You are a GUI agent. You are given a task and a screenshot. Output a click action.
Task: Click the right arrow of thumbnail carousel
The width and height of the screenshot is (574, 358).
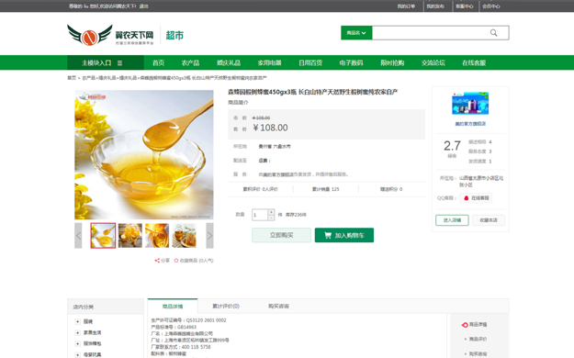point(209,236)
